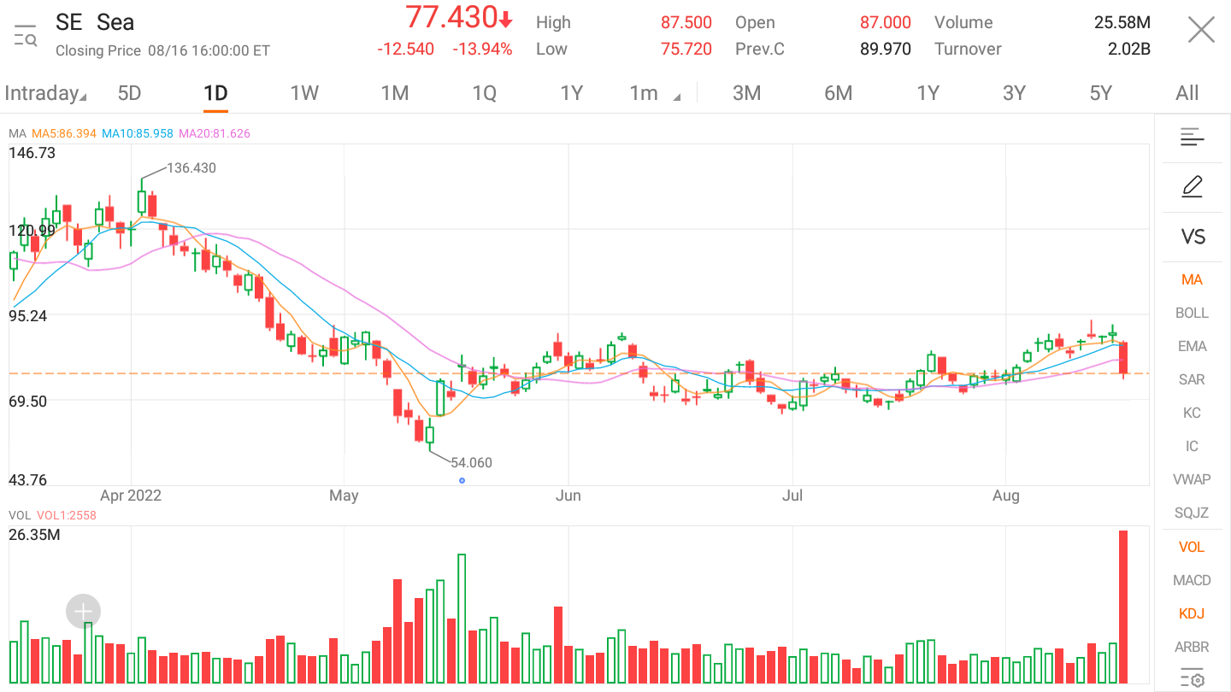Click the SE Sea ticker title
1231x692 pixels.
coord(95,22)
